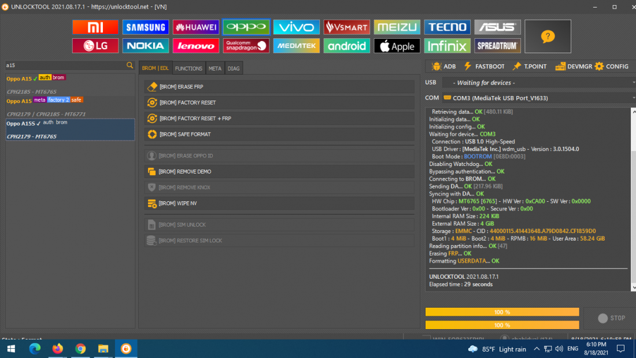The width and height of the screenshot is (636, 358).
Task: Open the volume speaker control
Action: [x=559, y=349]
